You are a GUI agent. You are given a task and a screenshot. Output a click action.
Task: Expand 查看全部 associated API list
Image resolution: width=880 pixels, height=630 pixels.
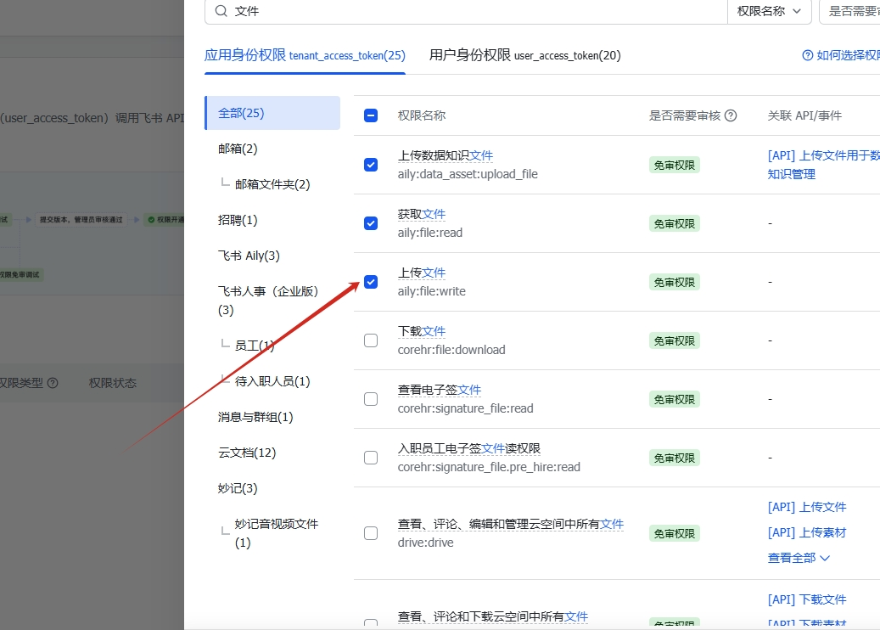click(x=798, y=558)
